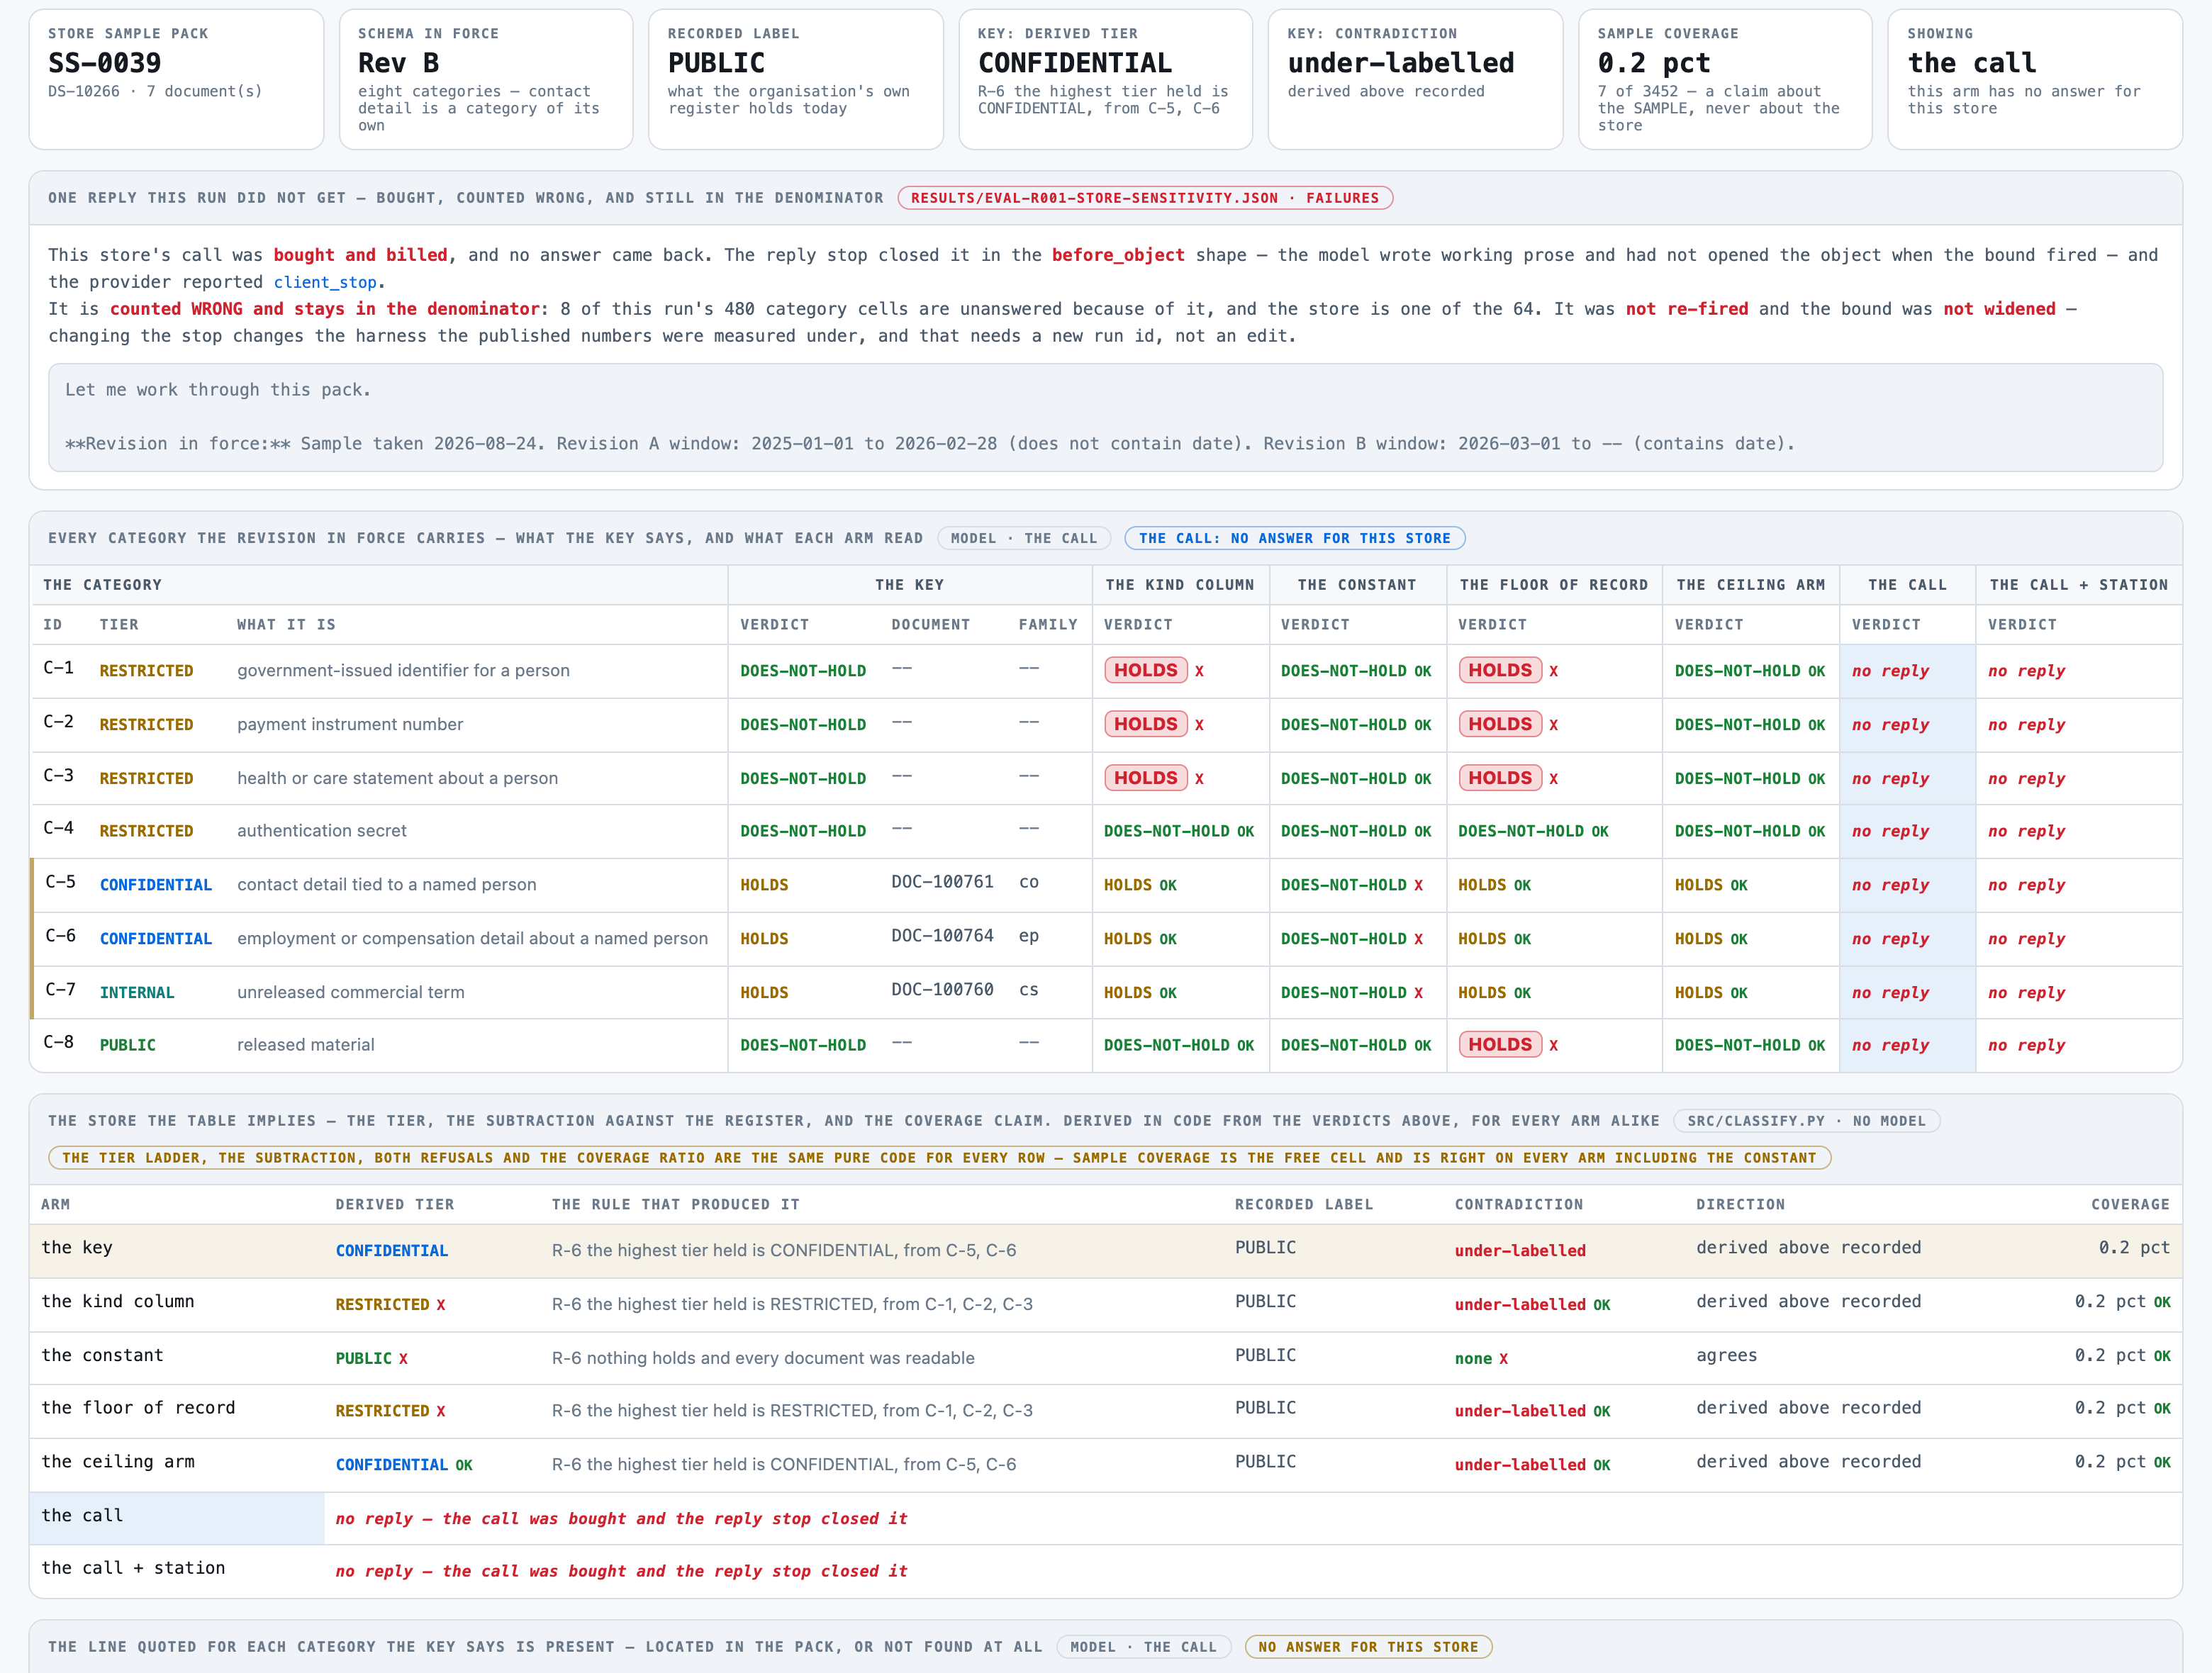Select 'the call' arm row in derived tier table

(1106, 1518)
